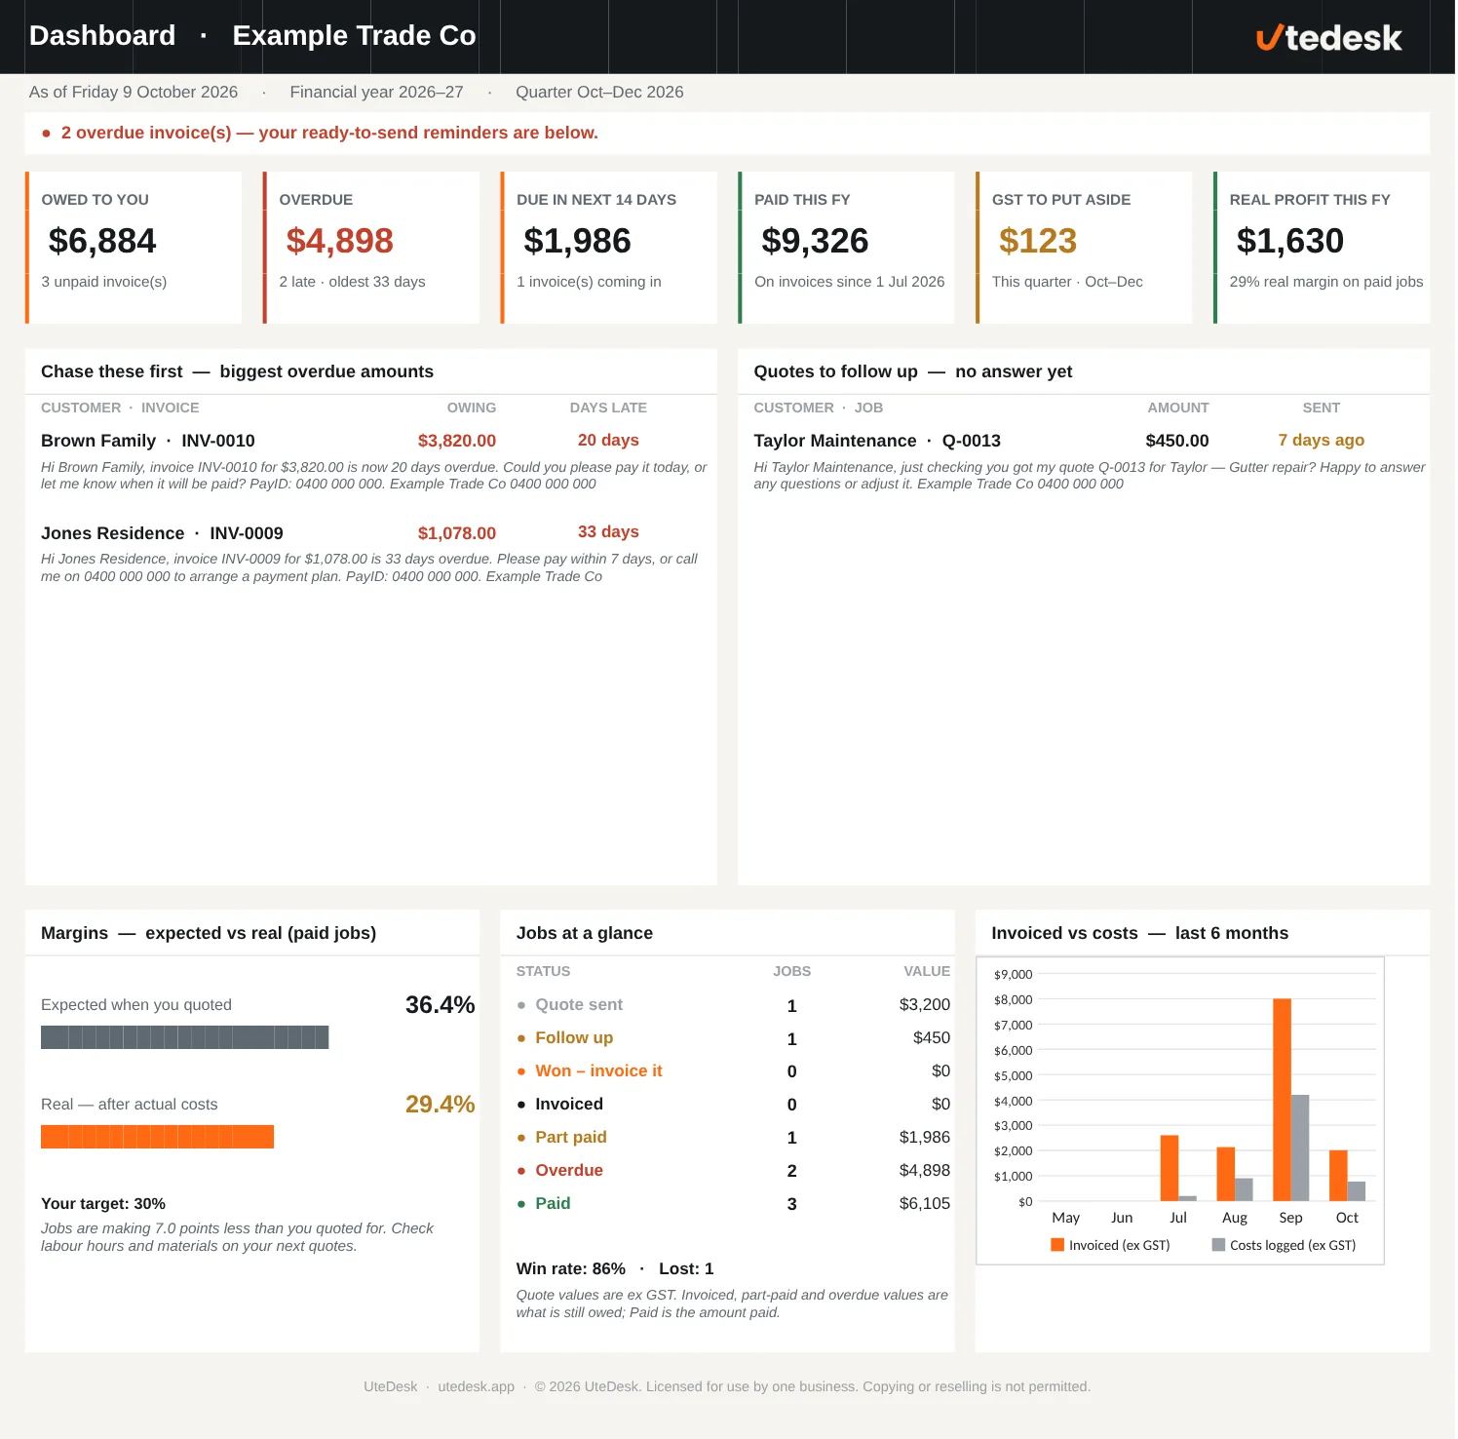Click the $3,200 Quote sent value

coord(924,1005)
